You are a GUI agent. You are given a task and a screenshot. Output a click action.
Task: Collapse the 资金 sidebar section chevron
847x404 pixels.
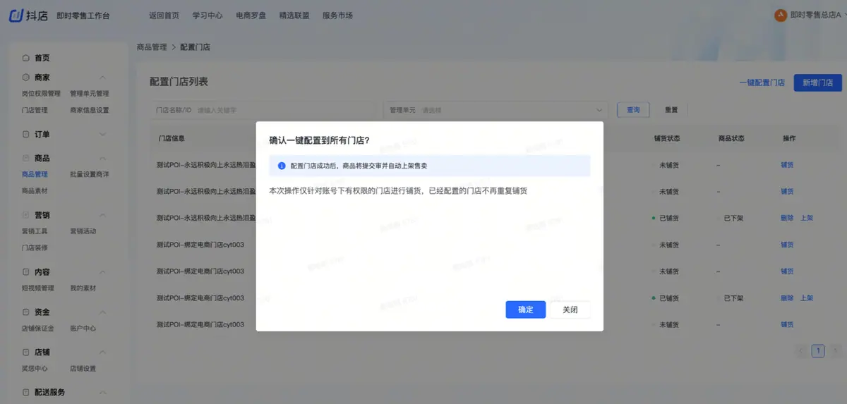click(x=102, y=312)
